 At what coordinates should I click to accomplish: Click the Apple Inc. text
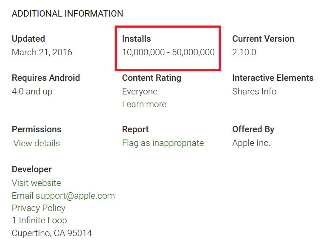pos(251,143)
